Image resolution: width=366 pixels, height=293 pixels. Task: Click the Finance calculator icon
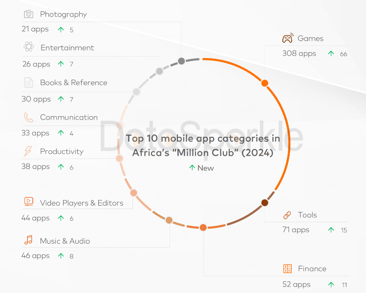pos(287,269)
